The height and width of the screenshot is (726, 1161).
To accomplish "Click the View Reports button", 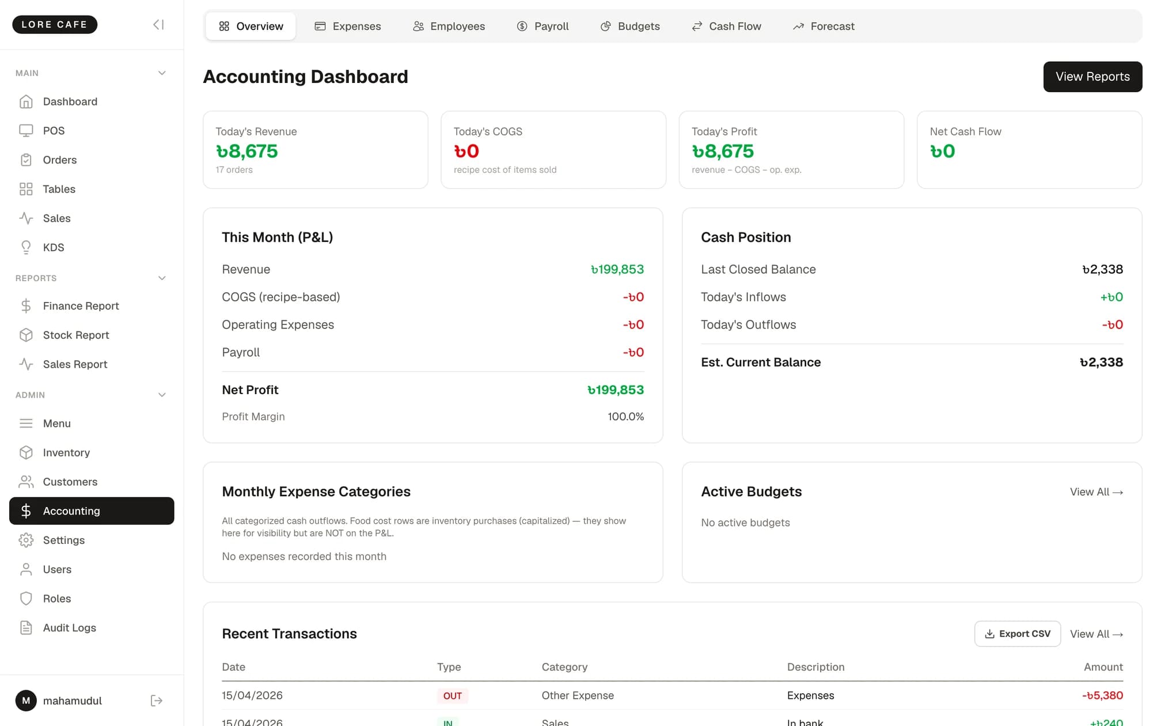I will (1092, 77).
